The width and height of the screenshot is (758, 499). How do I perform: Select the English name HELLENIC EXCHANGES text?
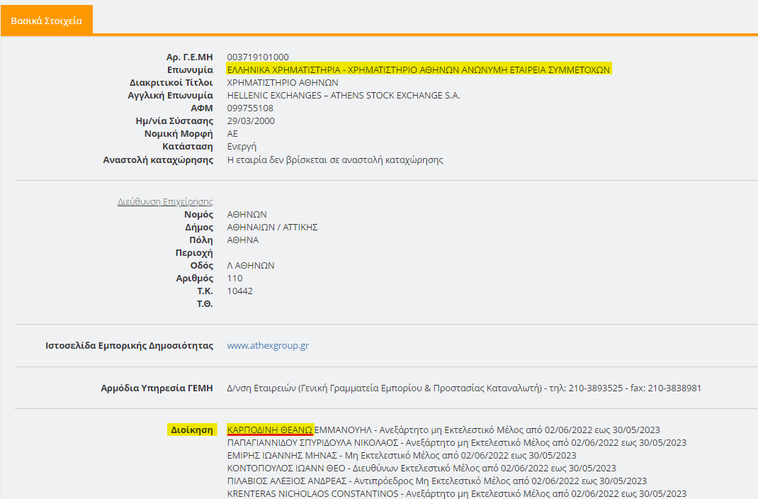point(344,95)
